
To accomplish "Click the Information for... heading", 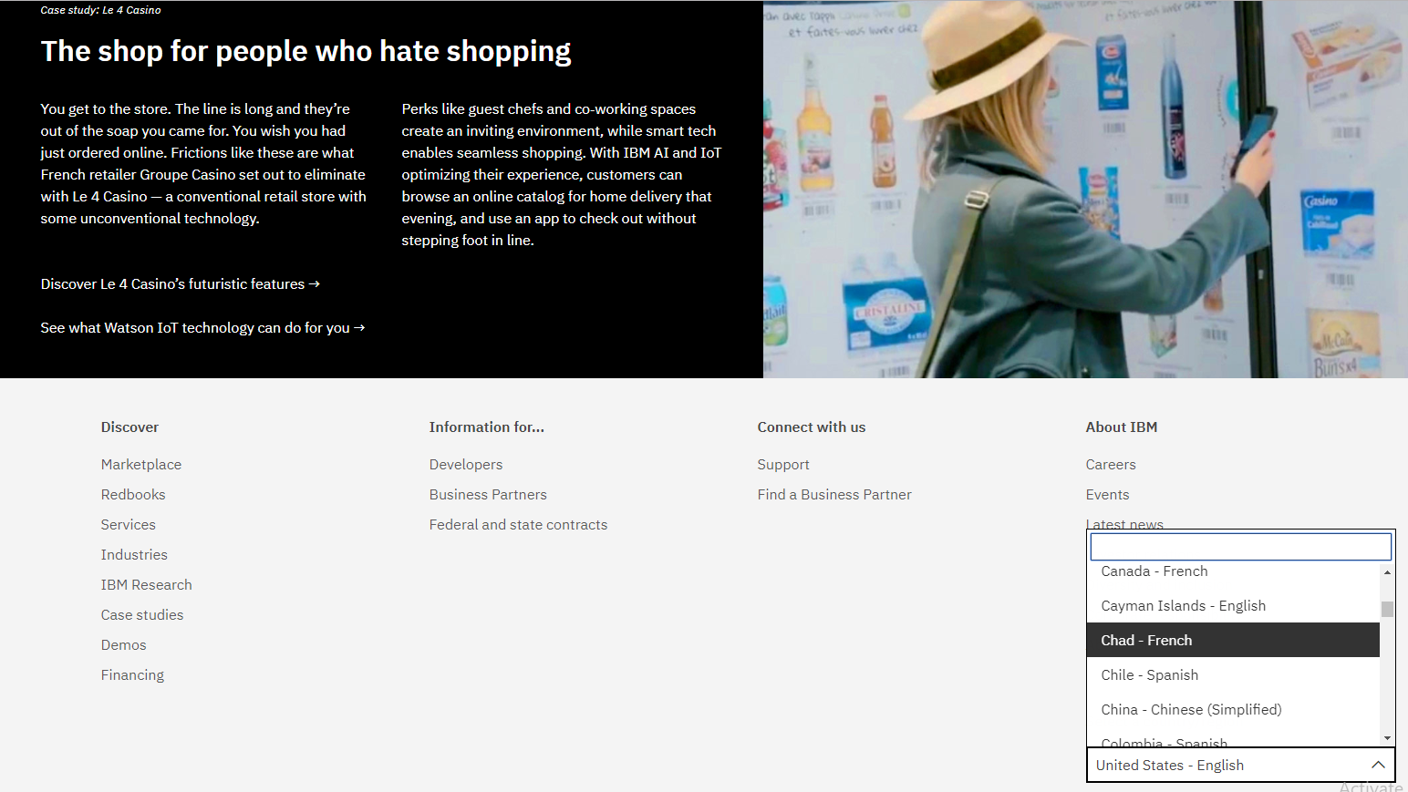I will click(487, 427).
